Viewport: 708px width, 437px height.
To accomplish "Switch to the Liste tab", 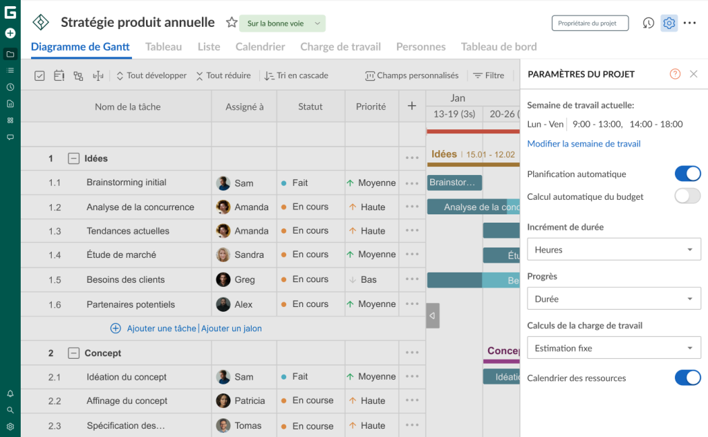I will click(209, 46).
